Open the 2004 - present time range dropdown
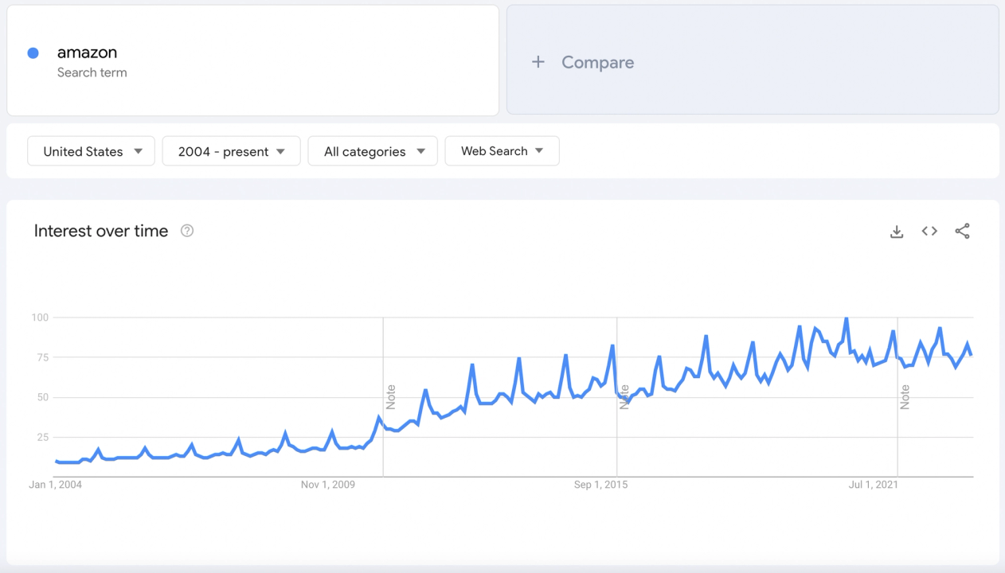Viewport: 1005px width, 573px height. coord(231,151)
